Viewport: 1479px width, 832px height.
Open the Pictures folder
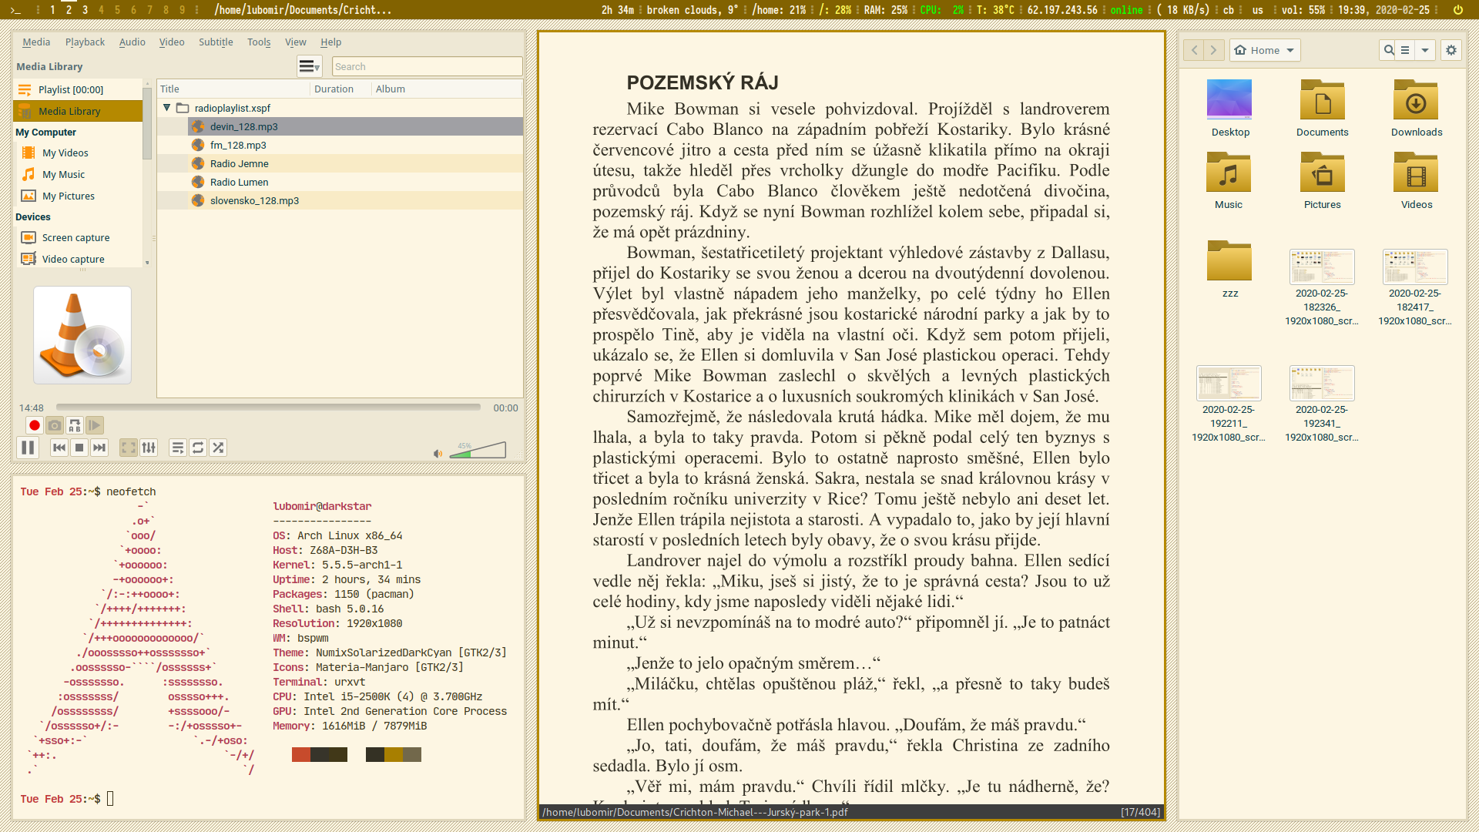click(1323, 181)
